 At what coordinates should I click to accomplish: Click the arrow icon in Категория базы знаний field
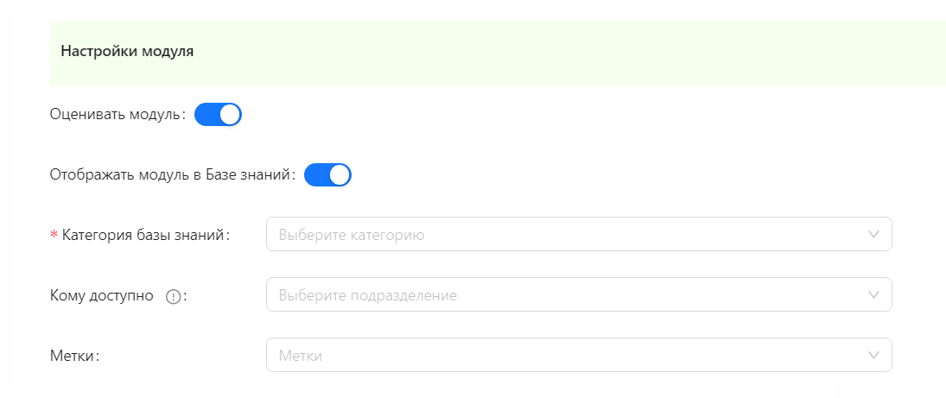pos(873,234)
